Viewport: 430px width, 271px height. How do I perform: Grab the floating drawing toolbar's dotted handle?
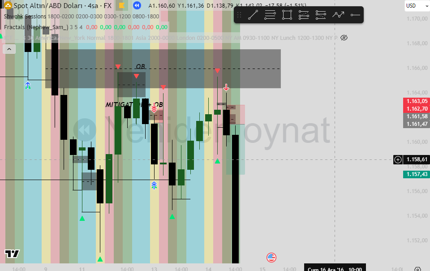pyautogui.click(x=239, y=15)
